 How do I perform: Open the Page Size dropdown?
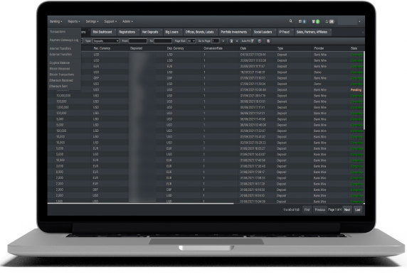pos(191,41)
